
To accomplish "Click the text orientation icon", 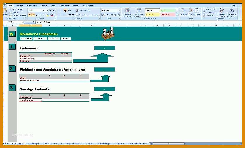I will (69, 10).
